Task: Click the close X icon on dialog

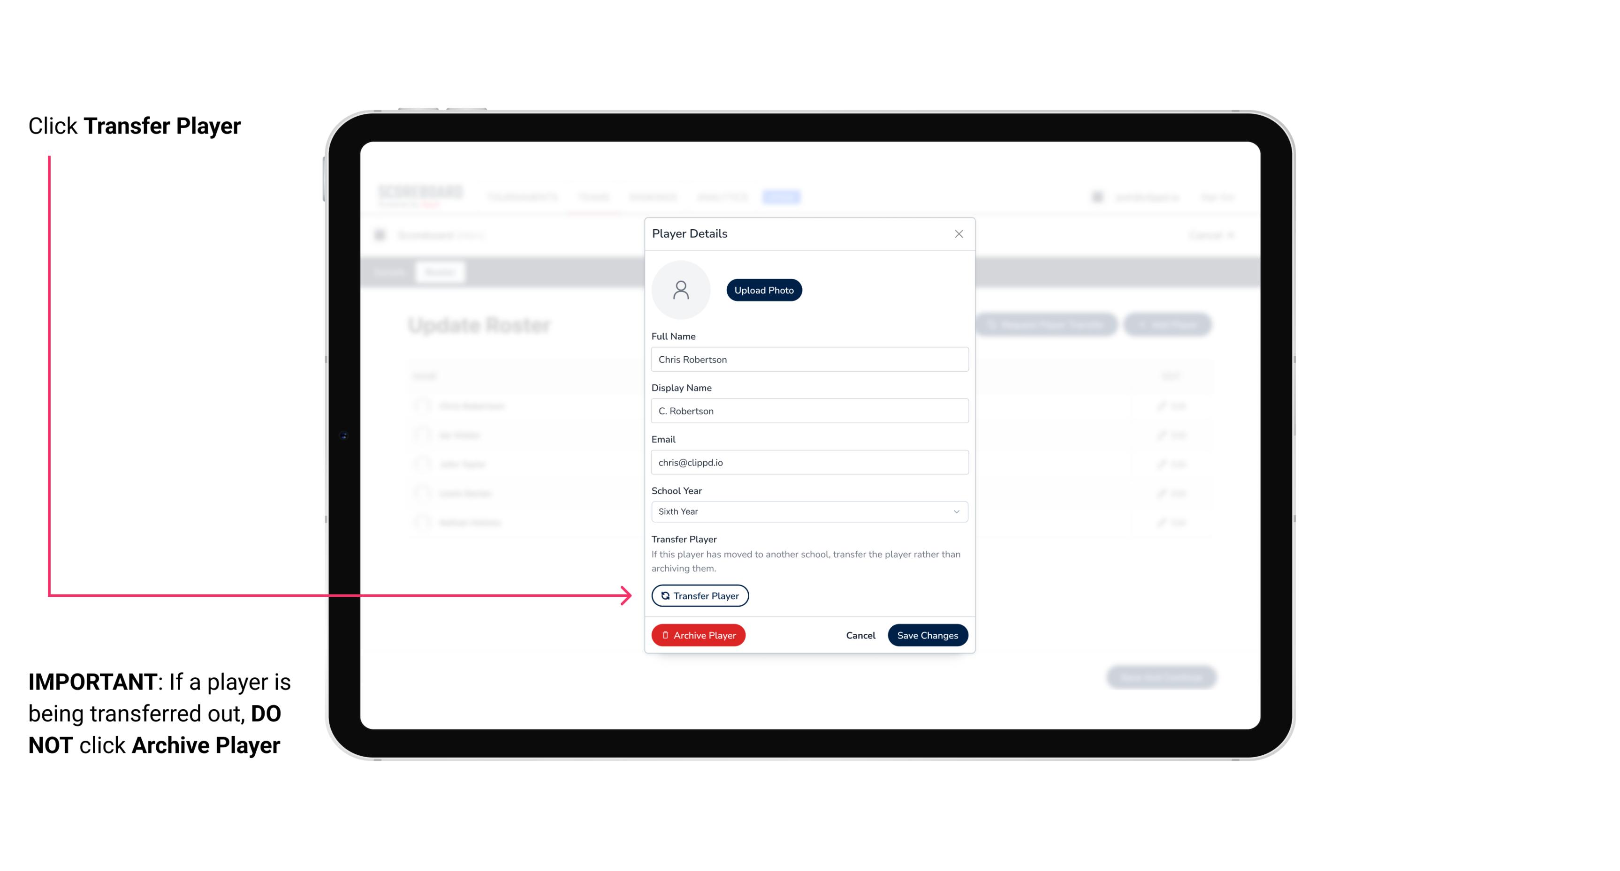Action: [x=958, y=234]
